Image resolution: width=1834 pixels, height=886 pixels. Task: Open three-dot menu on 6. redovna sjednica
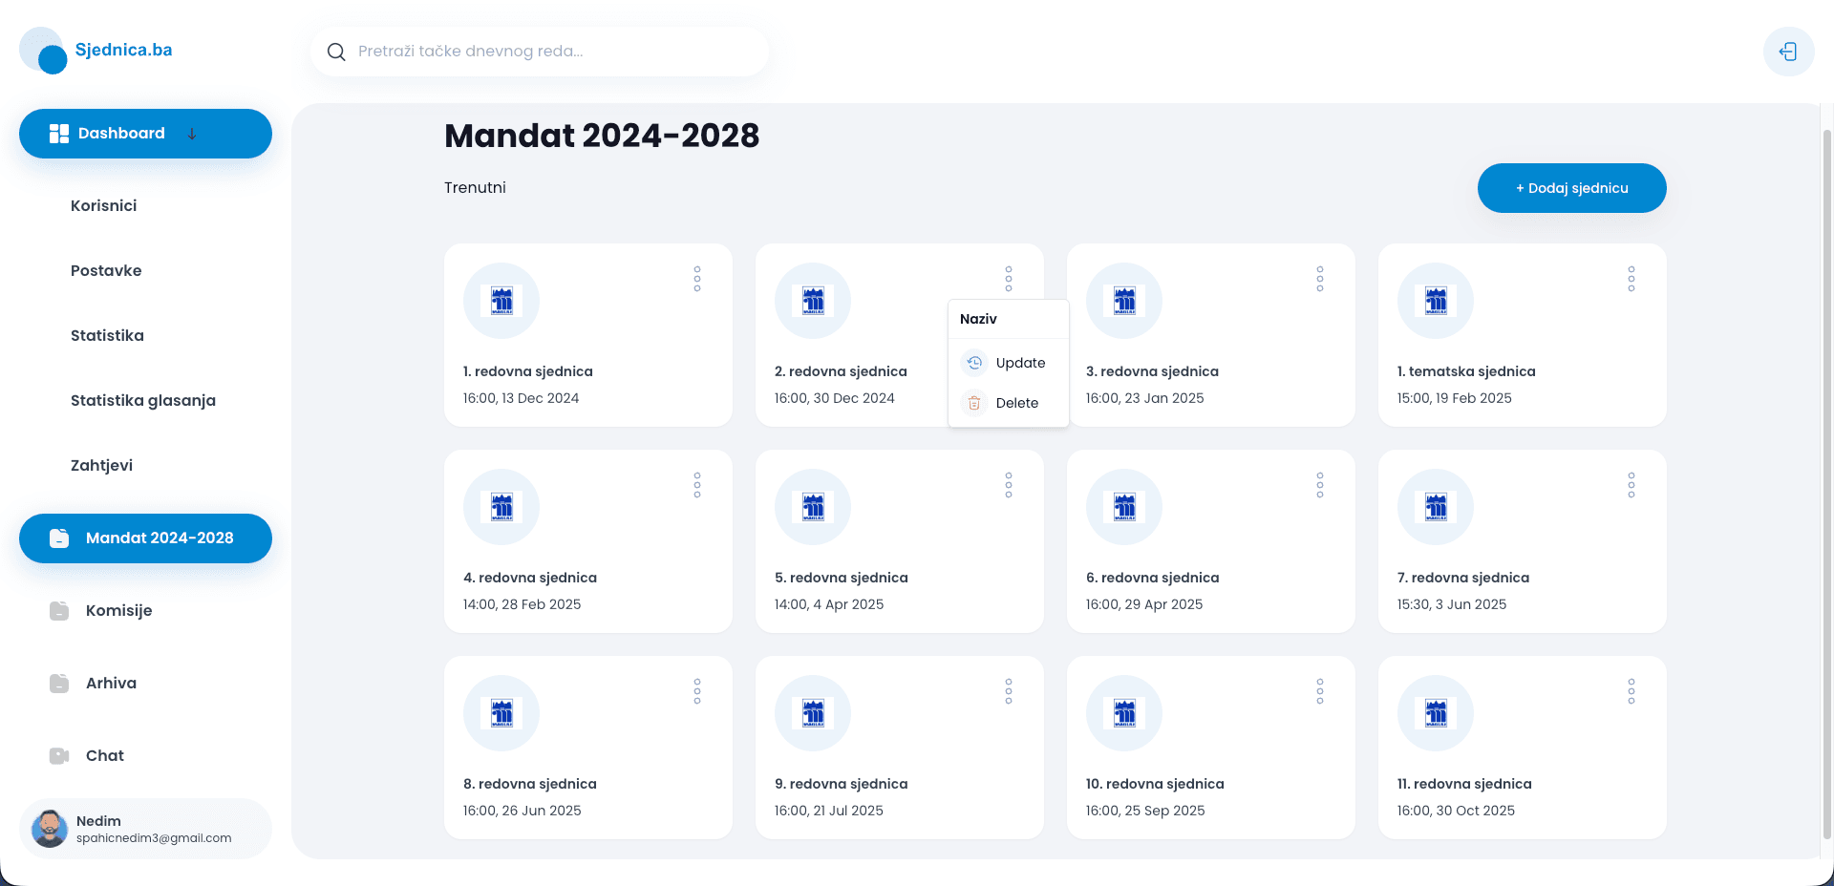1320,485
